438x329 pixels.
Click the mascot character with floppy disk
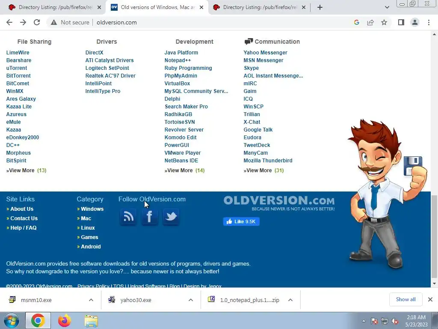(387, 193)
